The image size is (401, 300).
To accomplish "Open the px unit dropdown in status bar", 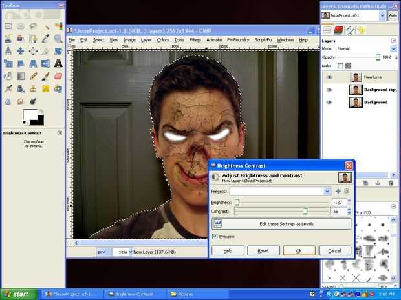I will click(103, 252).
